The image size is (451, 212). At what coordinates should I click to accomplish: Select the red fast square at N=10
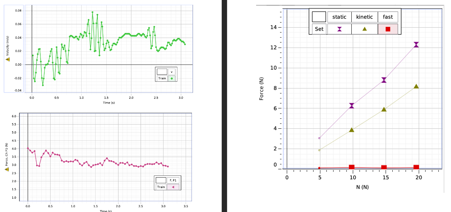click(x=352, y=167)
